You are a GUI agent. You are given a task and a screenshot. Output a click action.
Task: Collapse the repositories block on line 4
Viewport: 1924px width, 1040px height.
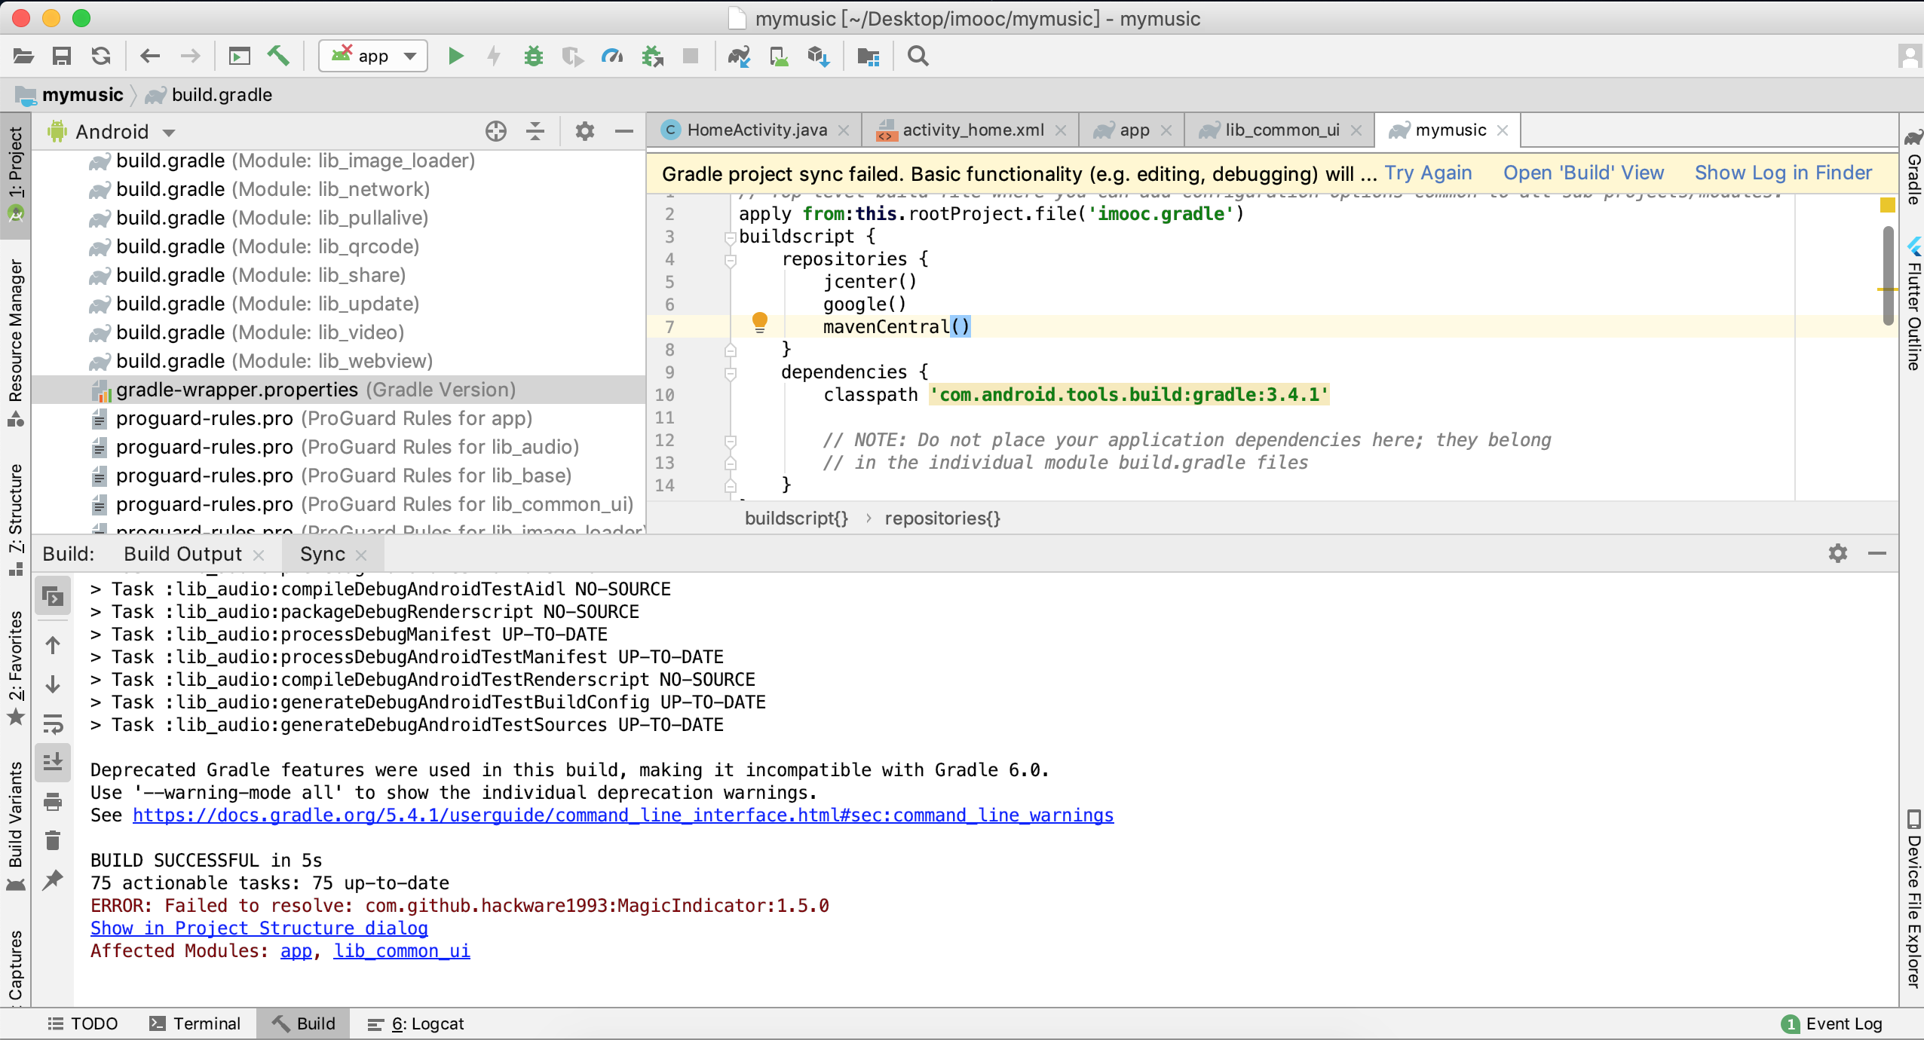[x=730, y=260]
